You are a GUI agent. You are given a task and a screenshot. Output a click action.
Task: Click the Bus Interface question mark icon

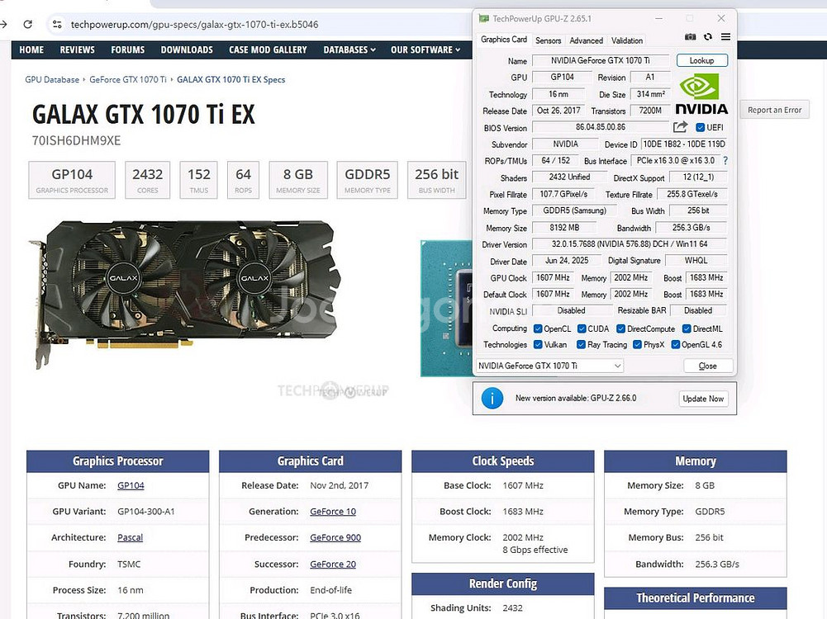[x=725, y=160]
